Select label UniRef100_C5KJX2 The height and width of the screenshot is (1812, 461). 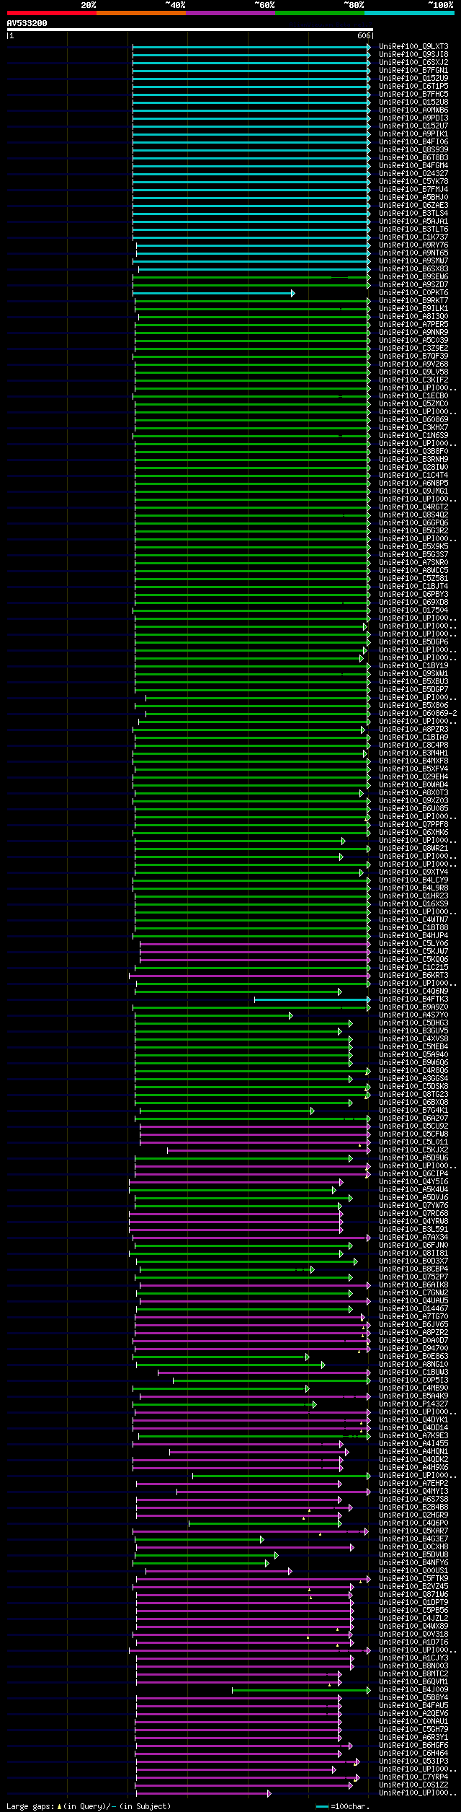tap(413, 1150)
